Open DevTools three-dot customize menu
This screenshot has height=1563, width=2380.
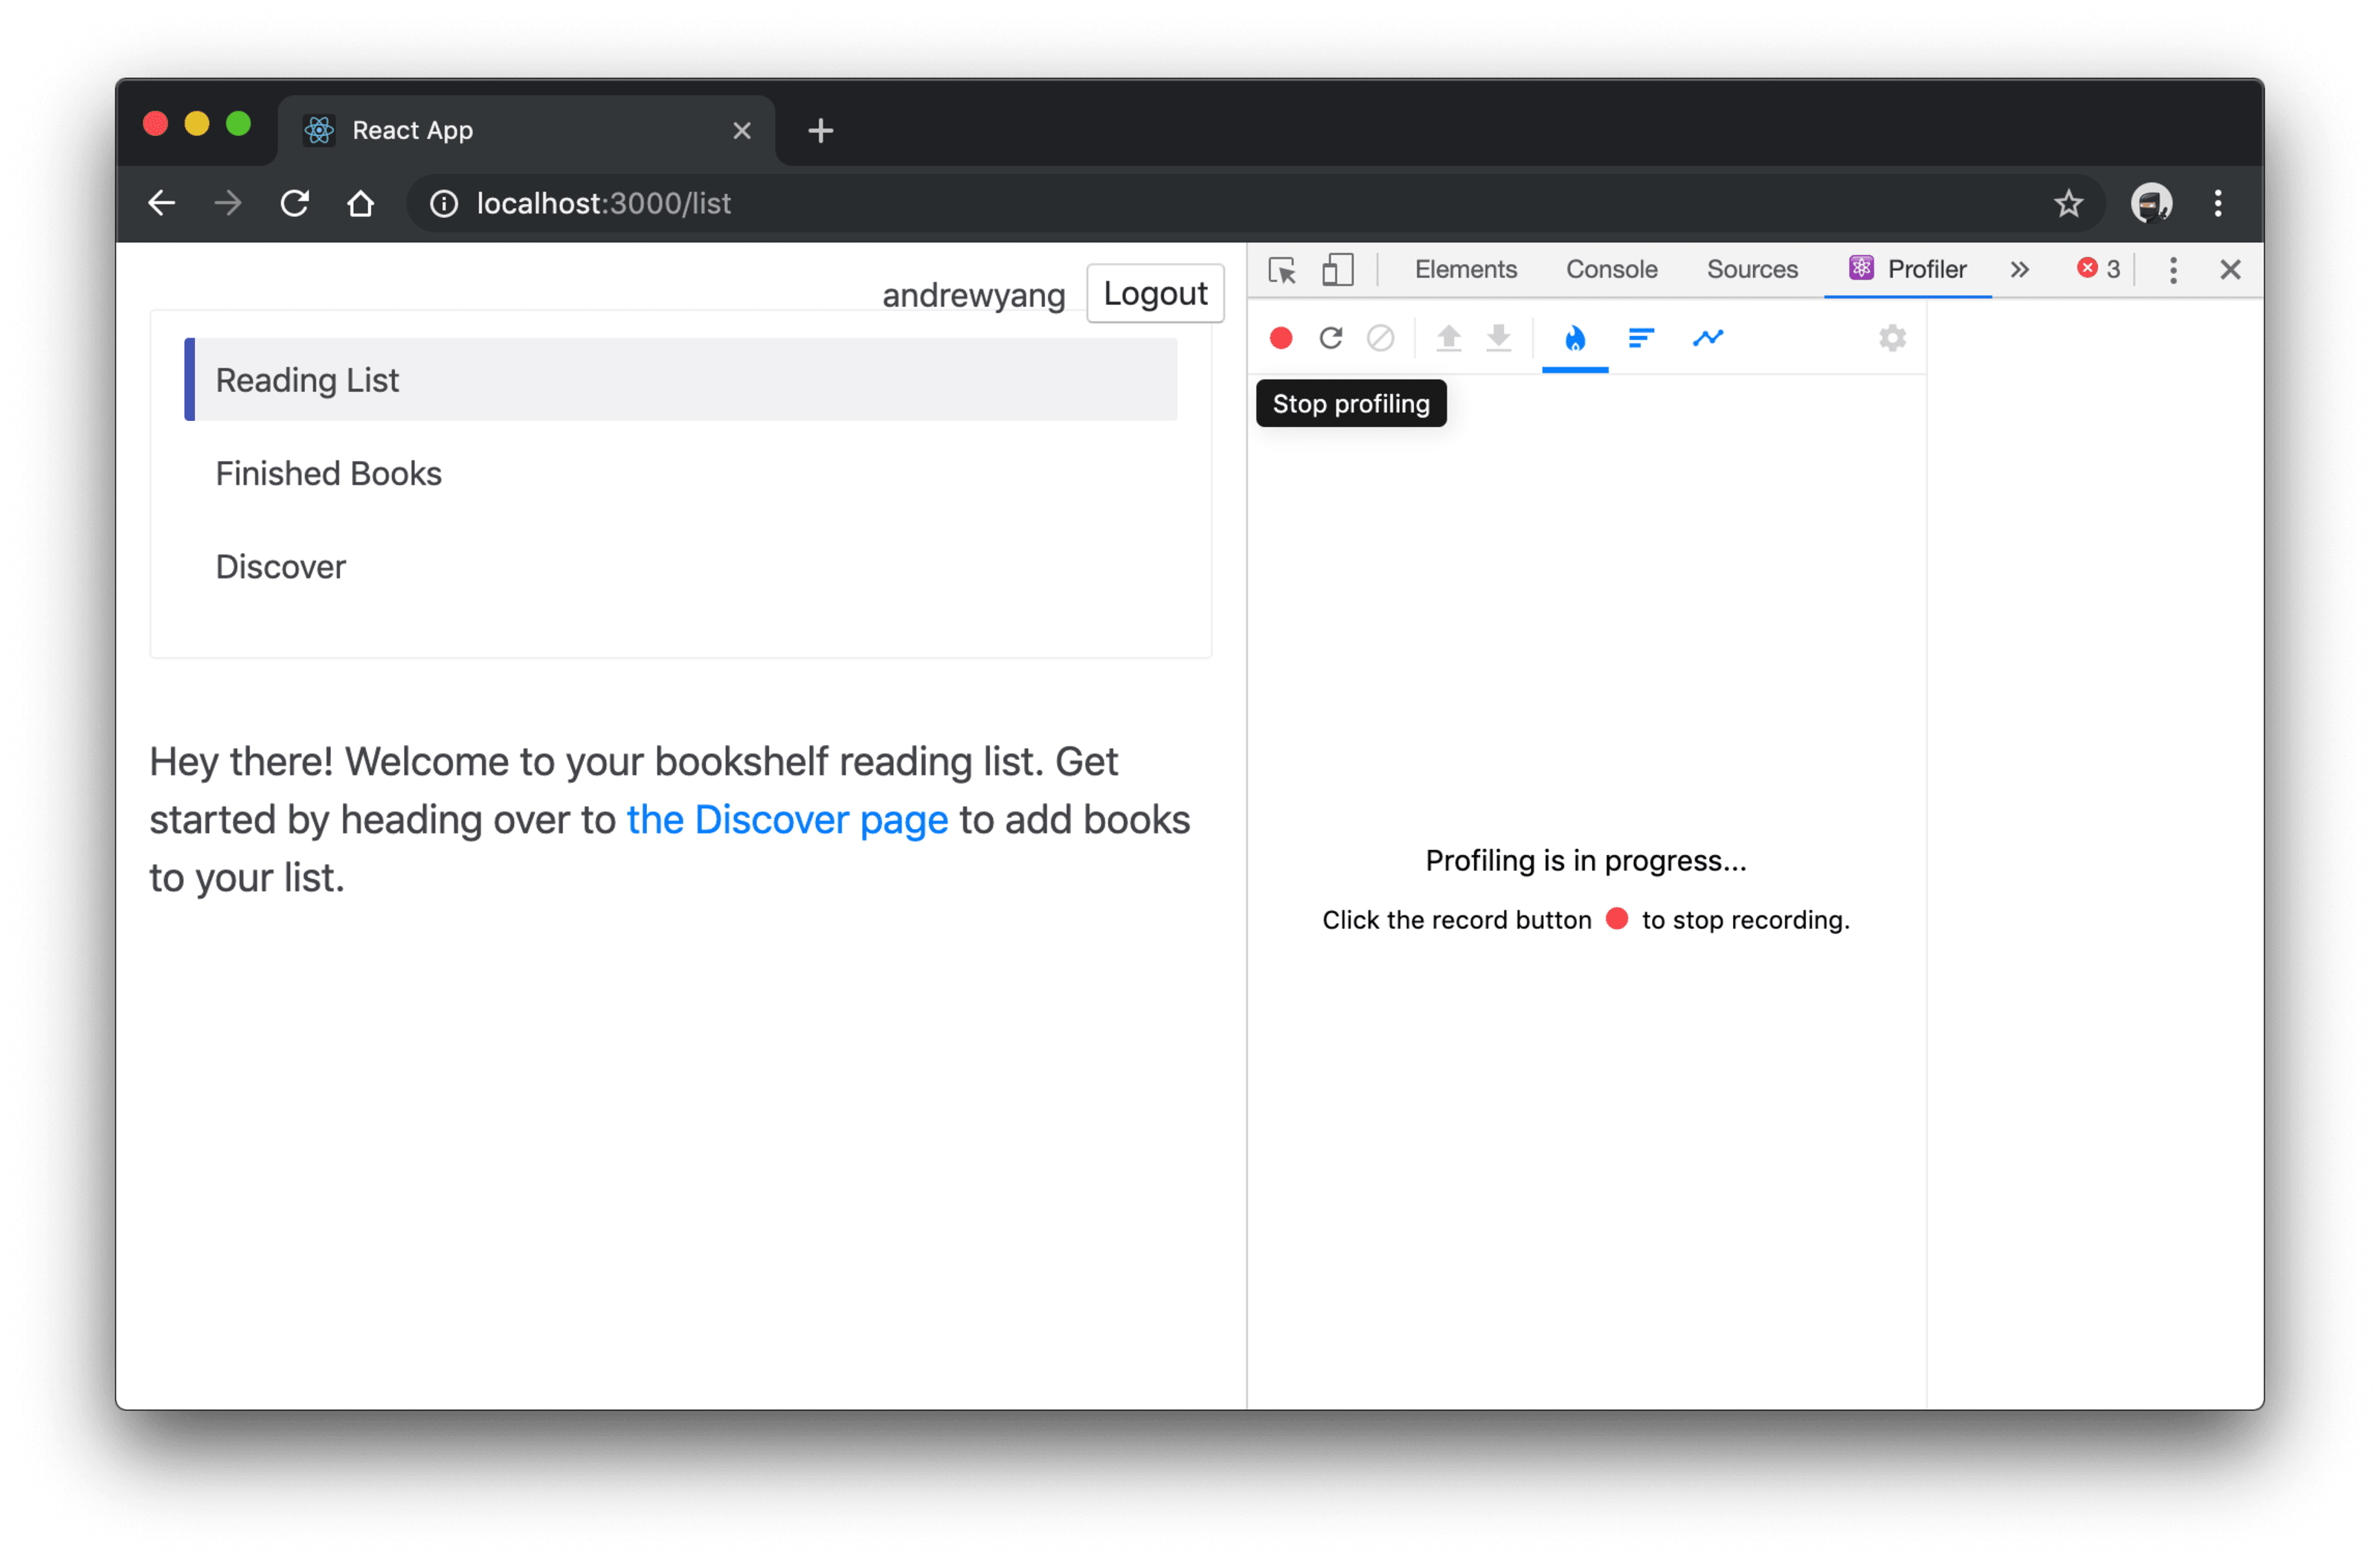2173,270
